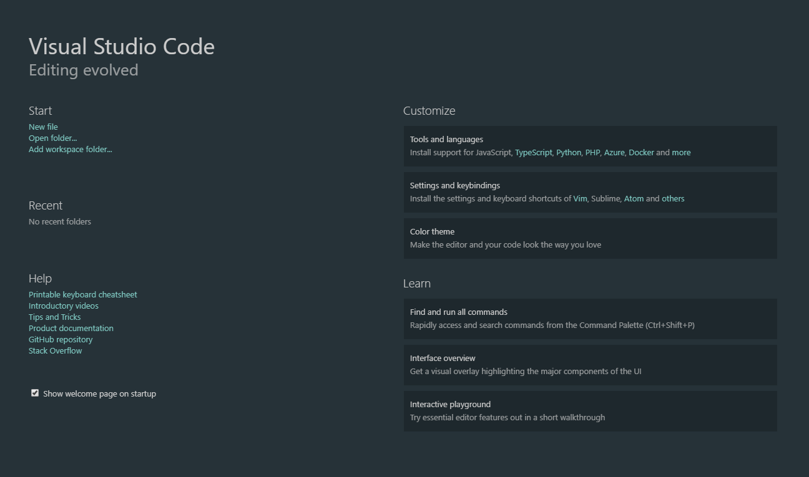809x477 pixels.
Task: Visit the GitHub repository
Action: (x=60, y=339)
